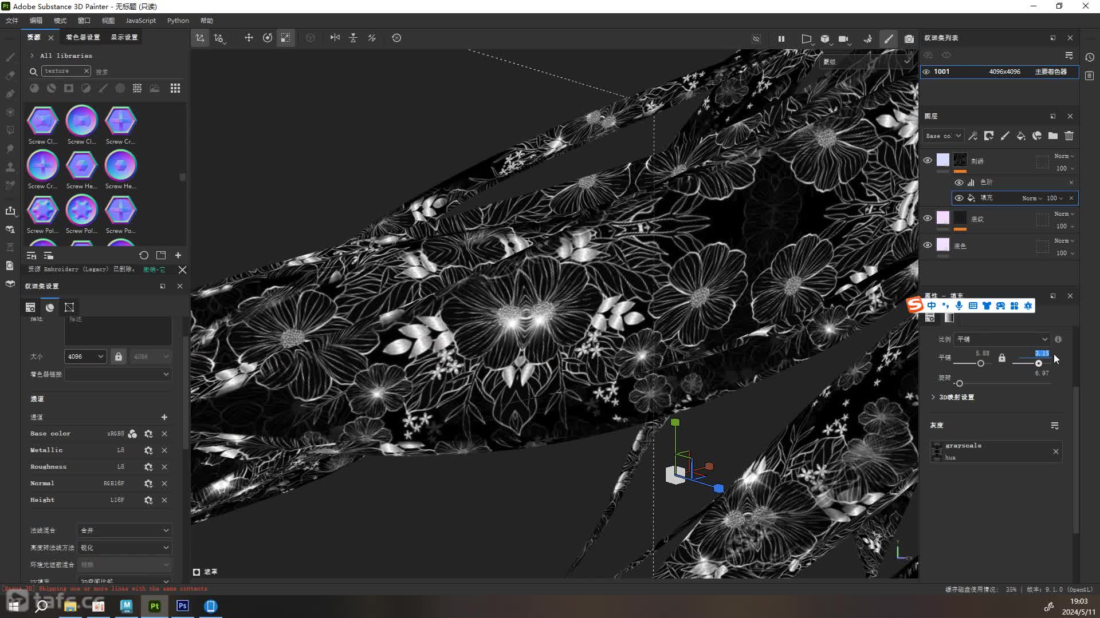1100x618 pixels.
Task: Add a folder in the Layers panel
Action: pos(1053,136)
